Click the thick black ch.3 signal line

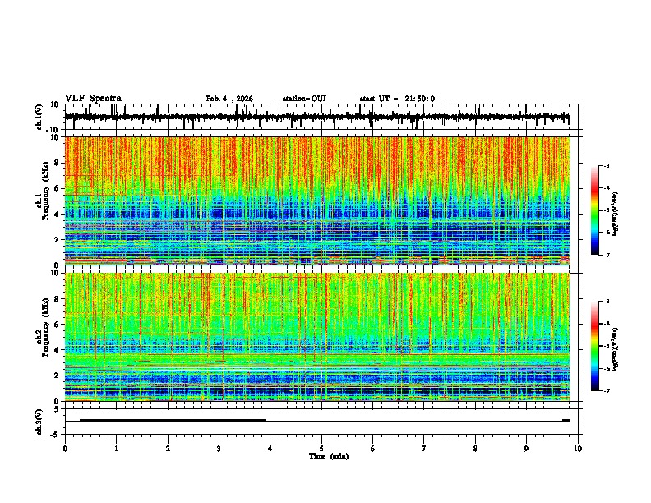173,421
